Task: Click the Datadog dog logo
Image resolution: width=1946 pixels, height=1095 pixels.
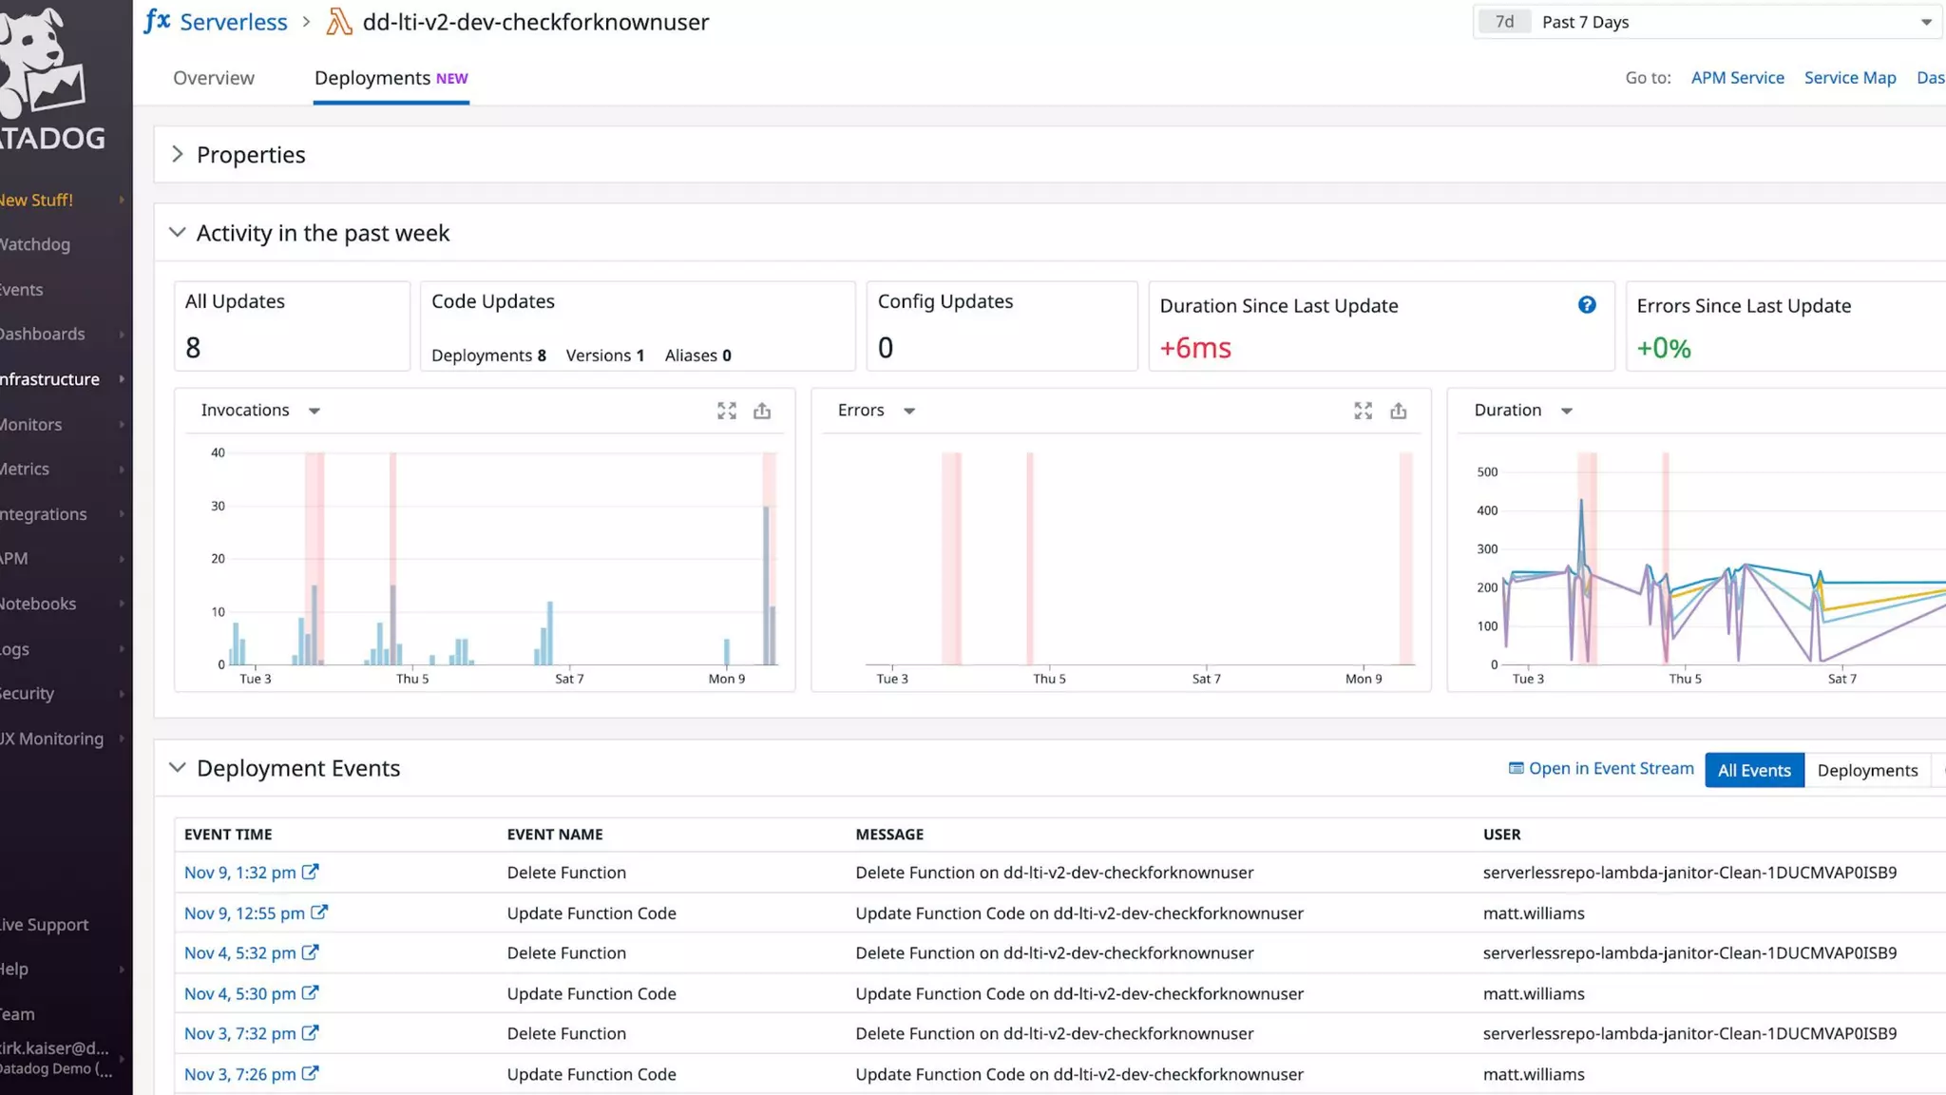Action: point(43,62)
